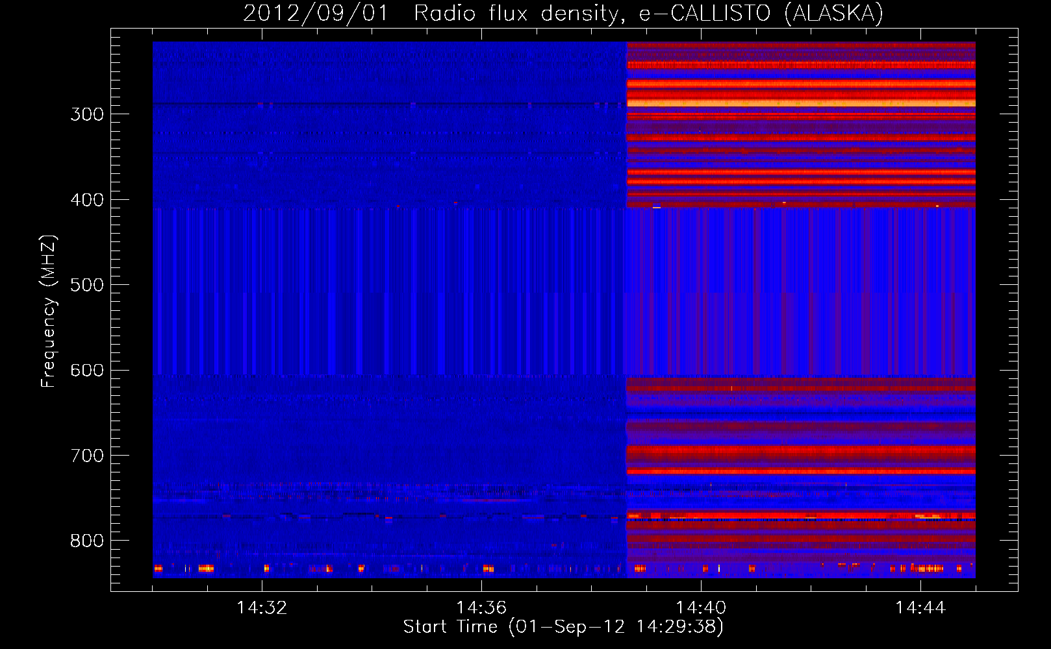Image resolution: width=1051 pixels, height=649 pixels.
Task: Click the 14:40 time tick label
Action: coord(701,607)
